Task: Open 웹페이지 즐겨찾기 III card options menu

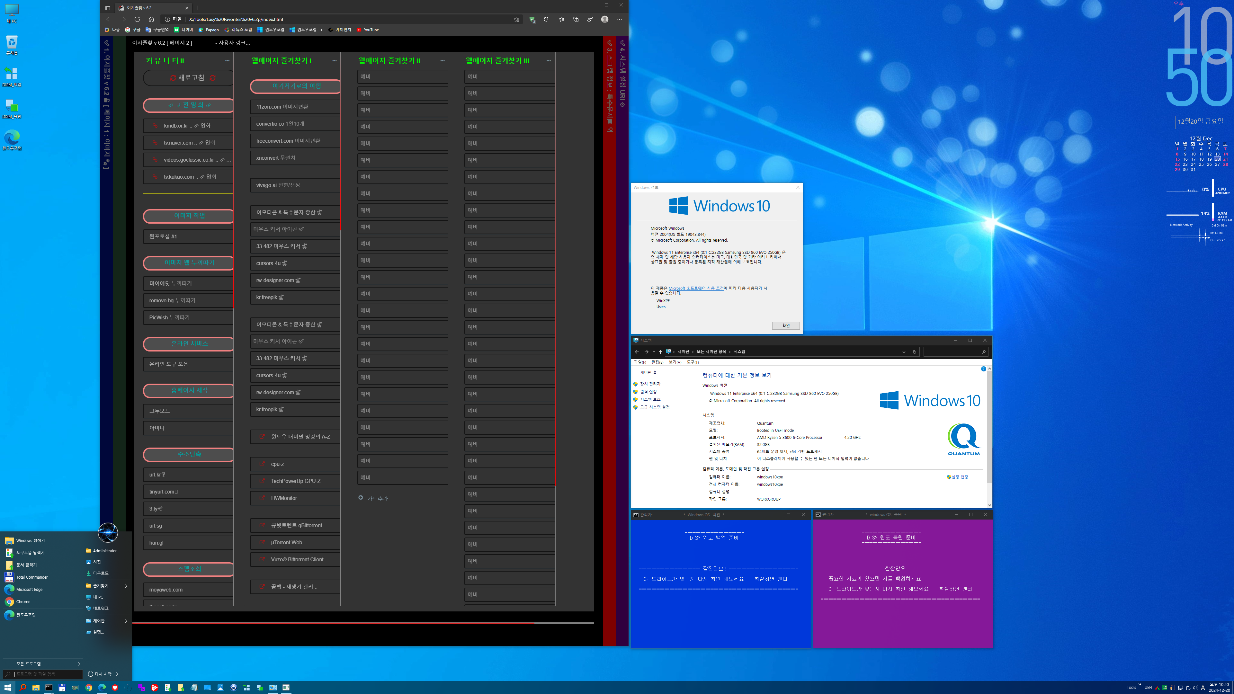Action: point(549,61)
